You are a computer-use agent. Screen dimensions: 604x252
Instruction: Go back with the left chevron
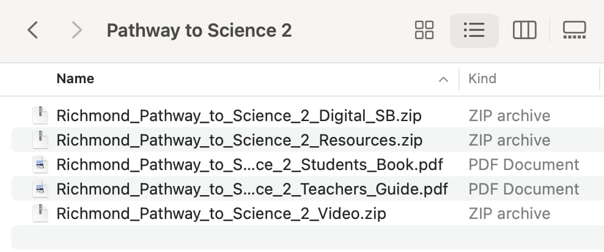[33, 30]
